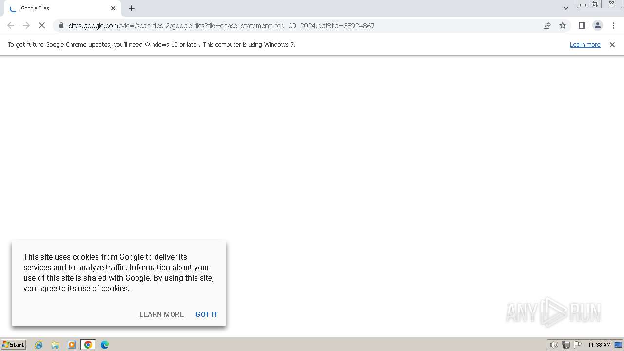Accept cookies with GOT IT
This screenshot has width=624, height=351.
(x=207, y=314)
